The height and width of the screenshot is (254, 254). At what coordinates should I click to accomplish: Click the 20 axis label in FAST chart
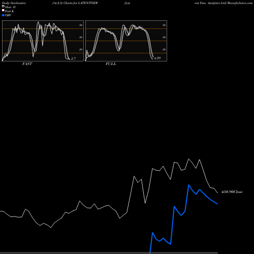(x=81, y=50)
